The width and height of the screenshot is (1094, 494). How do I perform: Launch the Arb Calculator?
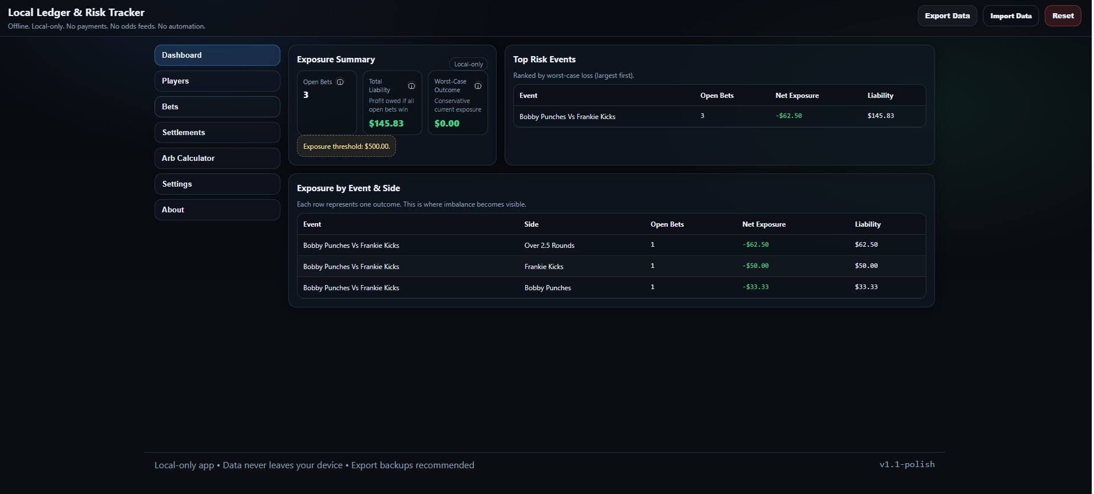217,158
